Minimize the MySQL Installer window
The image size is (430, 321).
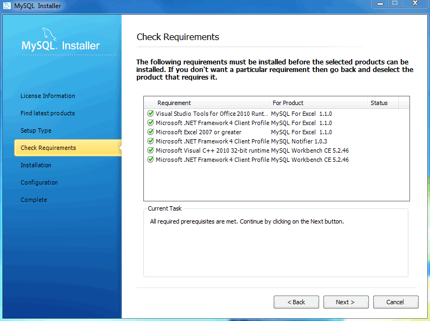coord(380,4)
